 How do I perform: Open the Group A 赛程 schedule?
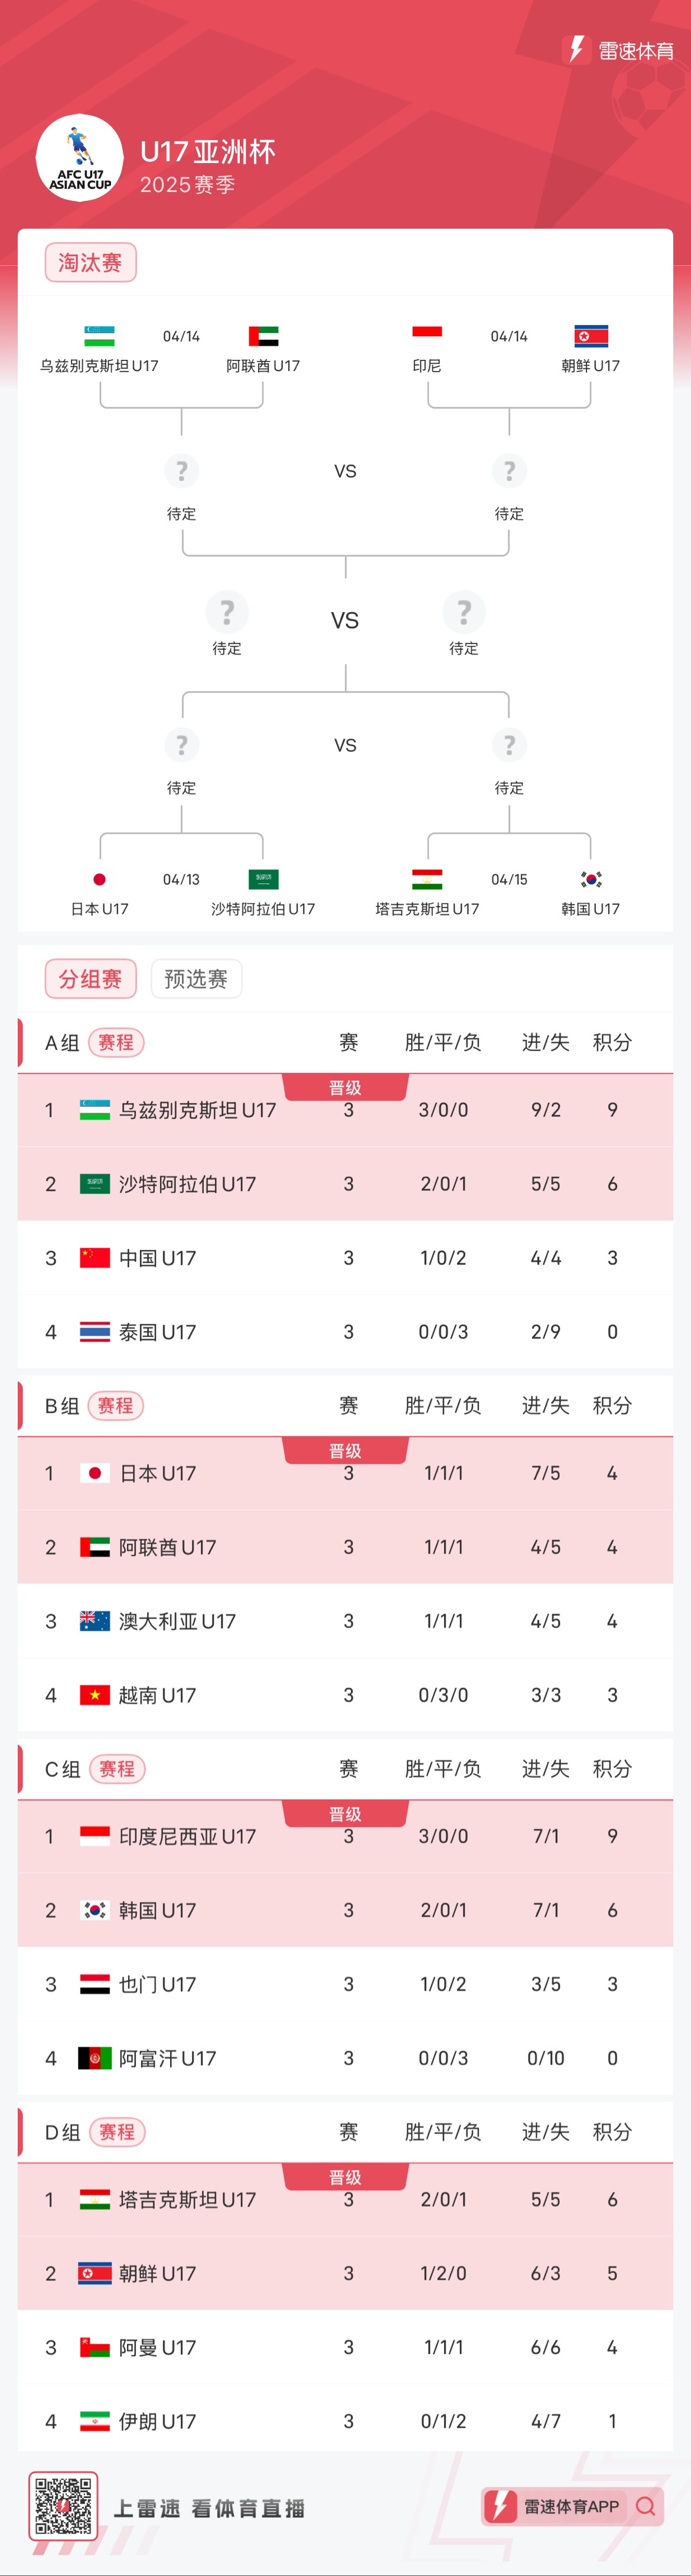(x=117, y=1041)
